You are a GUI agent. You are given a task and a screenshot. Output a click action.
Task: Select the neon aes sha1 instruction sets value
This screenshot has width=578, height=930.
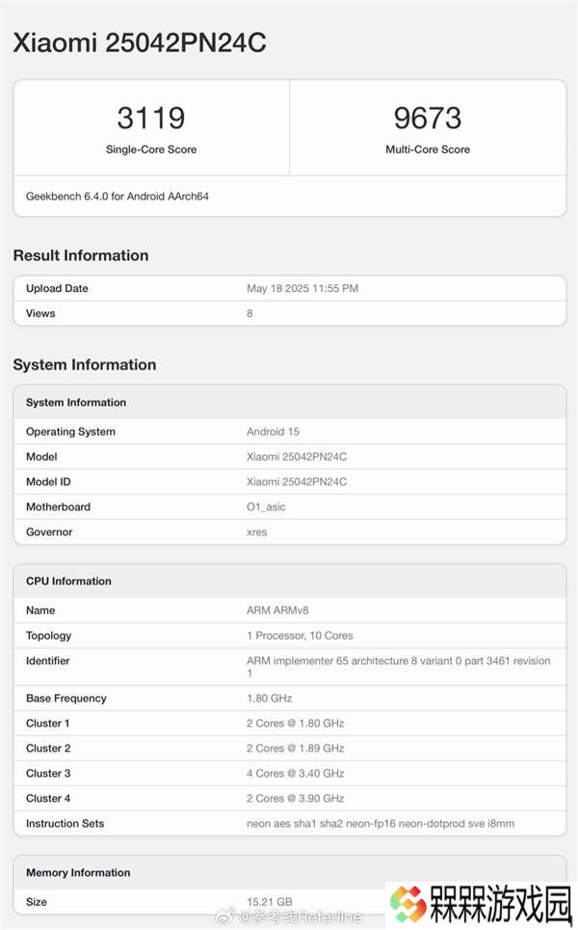tap(381, 823)
